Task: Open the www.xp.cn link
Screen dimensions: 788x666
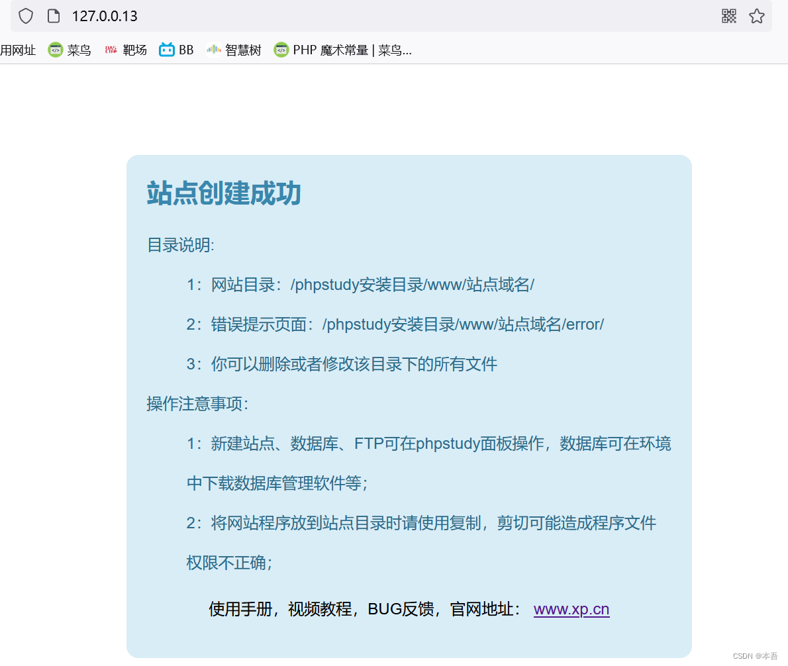Action: 571,608
